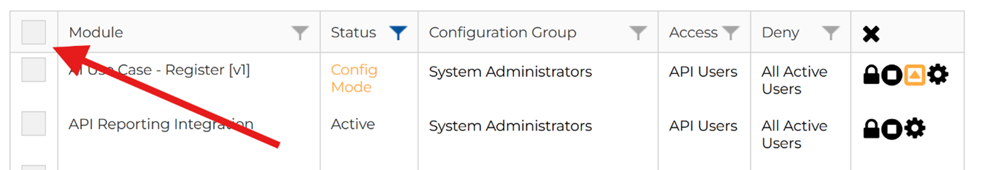
Task: Click the black X icon in header
Action: 871,34
